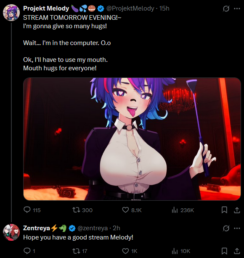Reply to Melody's post with 115 comments
The image size is (244, 258).
32,210
